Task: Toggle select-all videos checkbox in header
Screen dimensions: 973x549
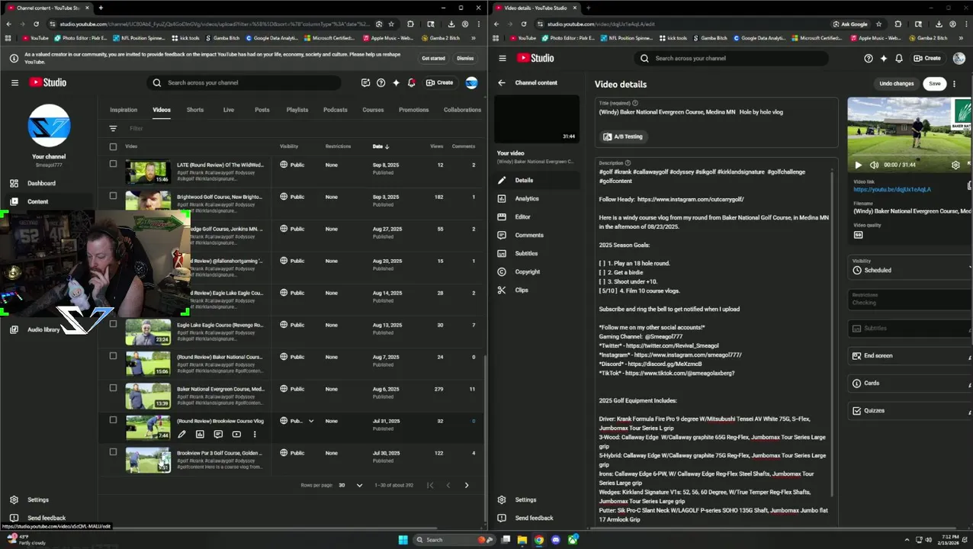Action: (113, 146)
